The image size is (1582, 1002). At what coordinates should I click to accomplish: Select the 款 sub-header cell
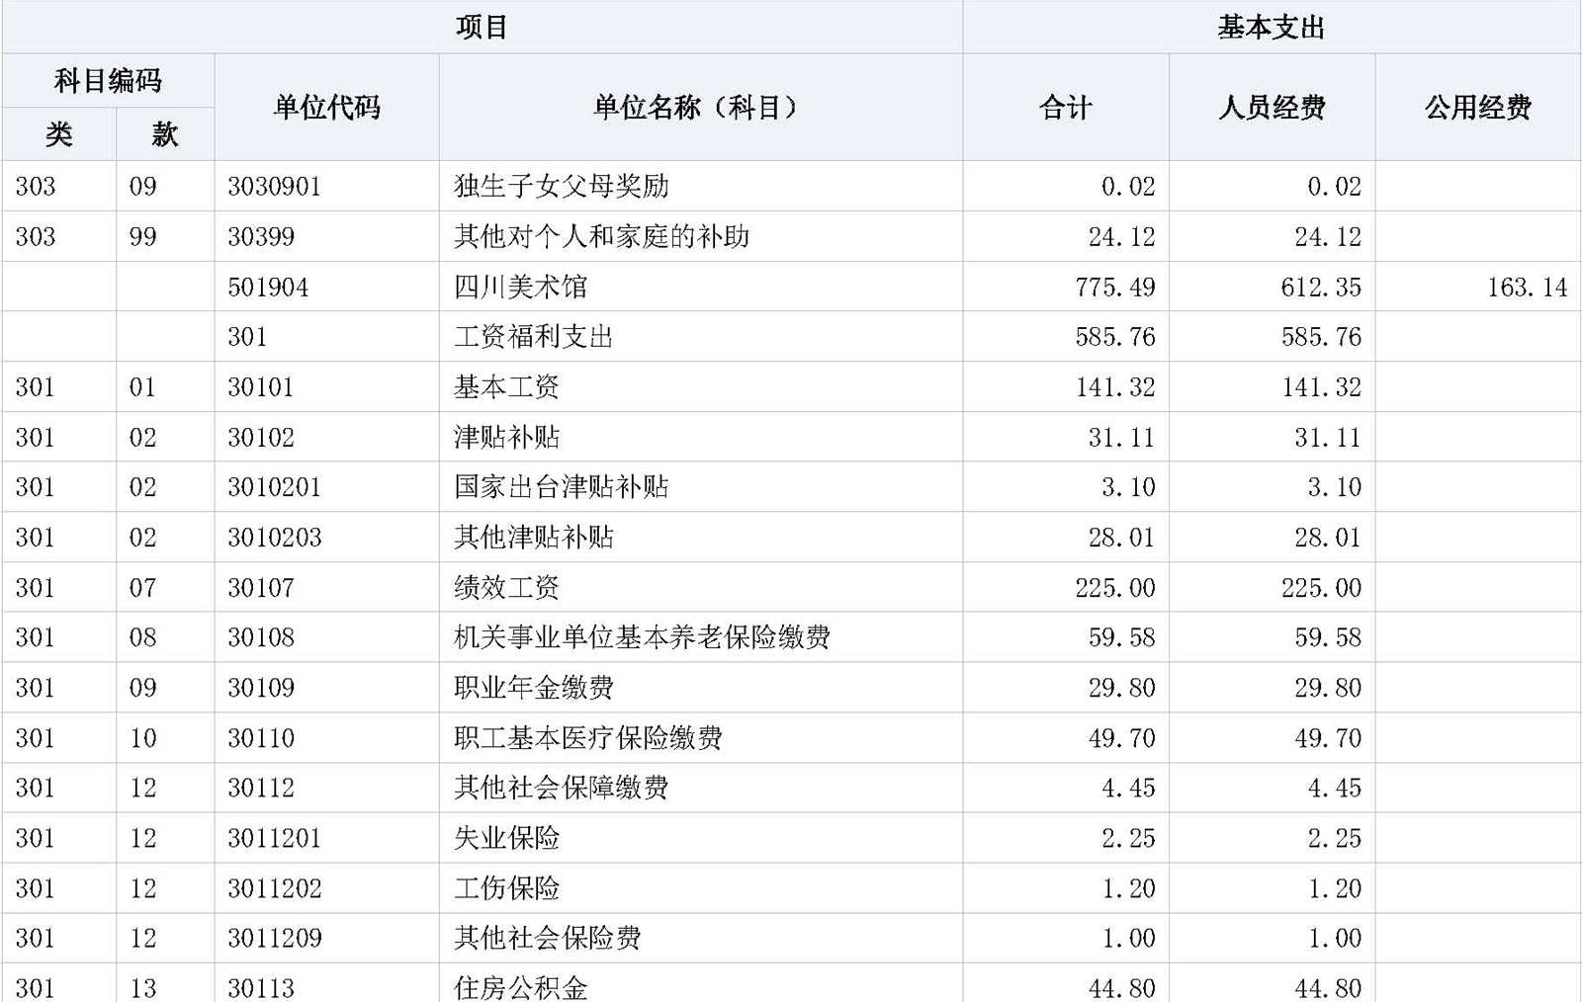pyautogui.click(x=165, y=133)
